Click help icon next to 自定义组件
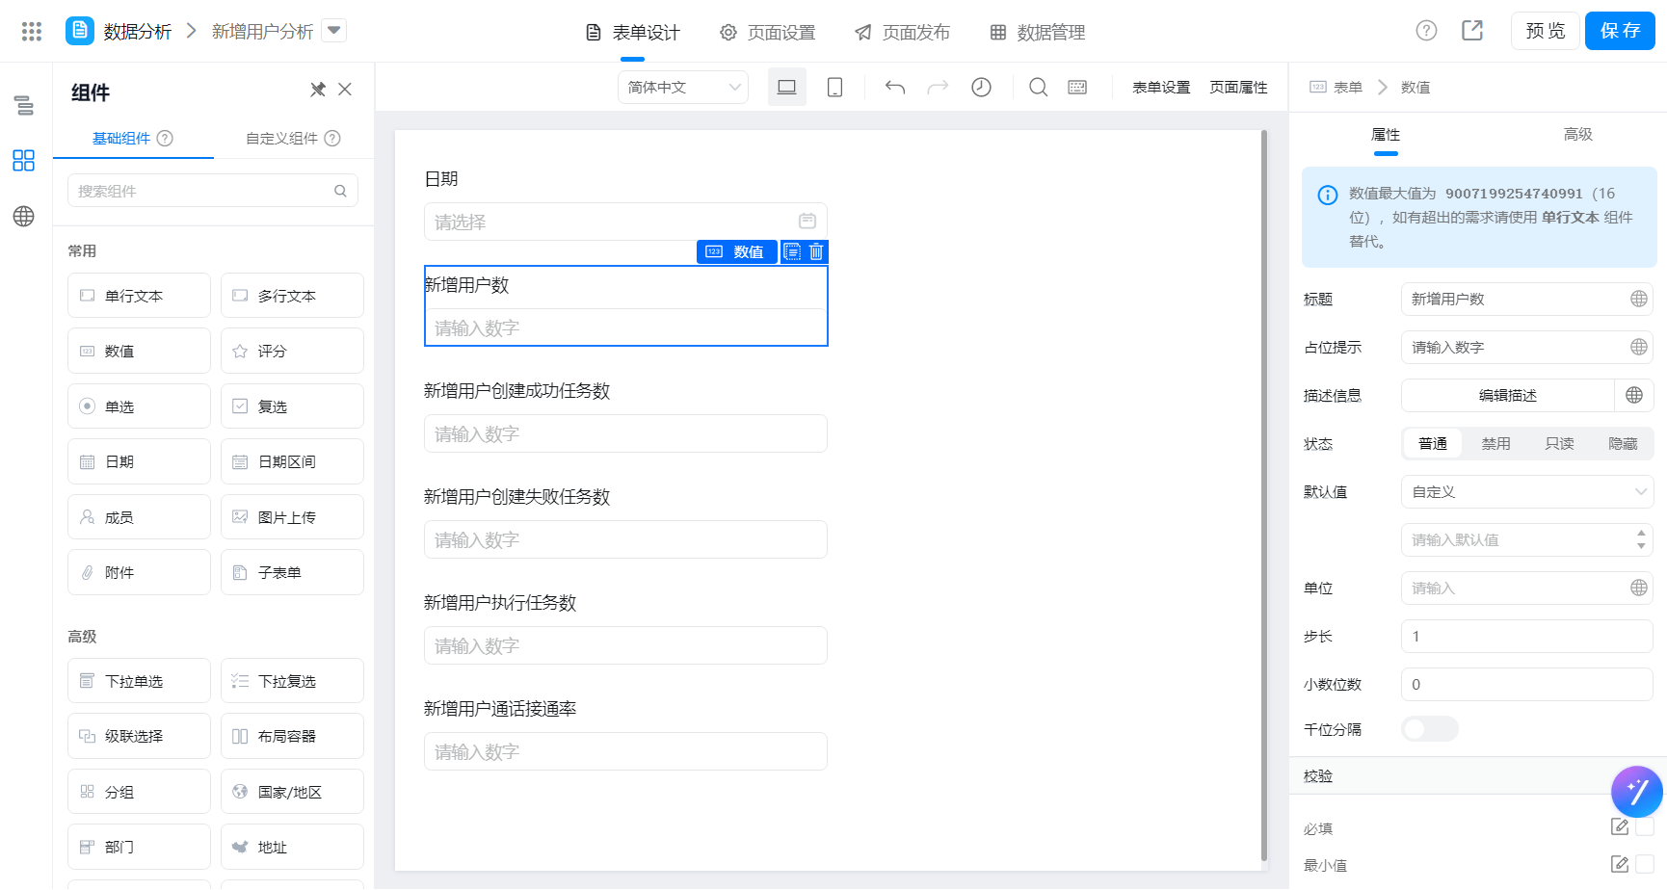The image size is (1667, 890). click(x=332, y=138)
